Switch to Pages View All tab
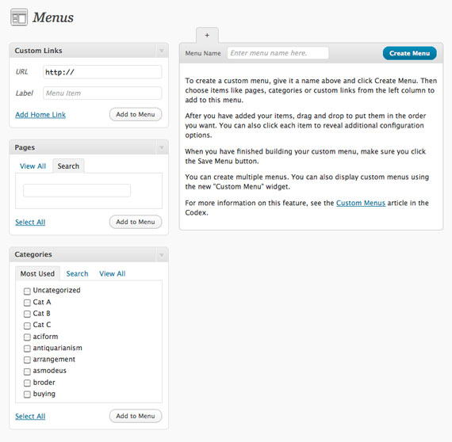 pyautogui.click(x=33, y=166)
